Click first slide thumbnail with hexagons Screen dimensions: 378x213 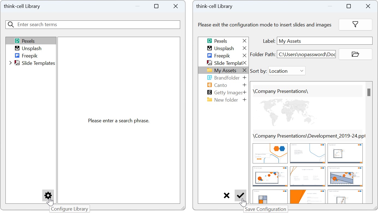(270, 153)
